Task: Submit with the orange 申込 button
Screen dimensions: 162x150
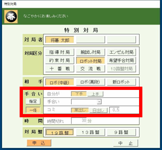Action: tap(39, 143)
